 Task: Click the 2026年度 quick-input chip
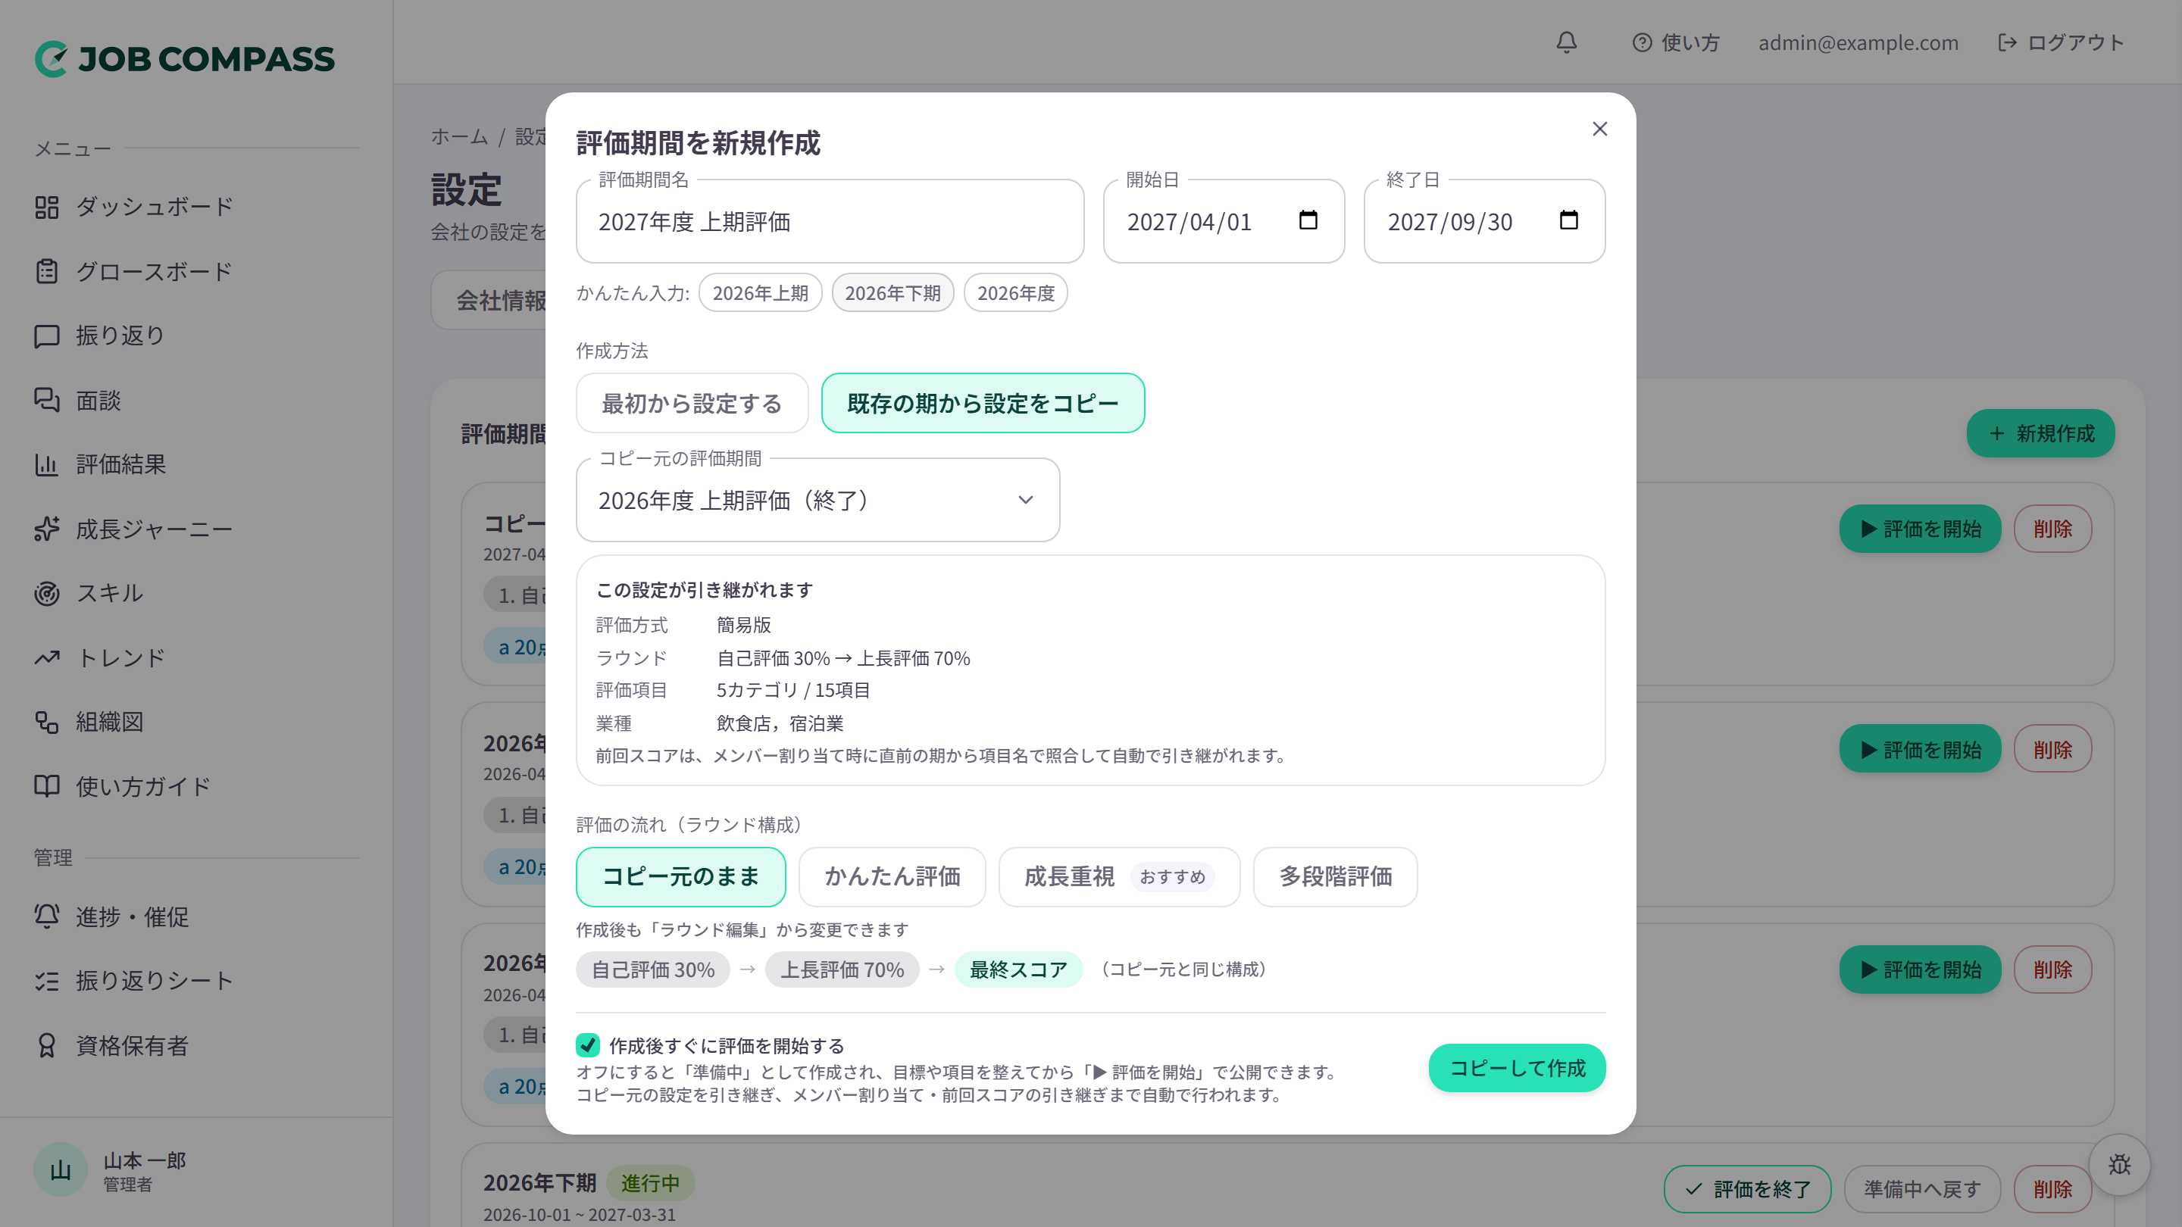click(1015, 293)
